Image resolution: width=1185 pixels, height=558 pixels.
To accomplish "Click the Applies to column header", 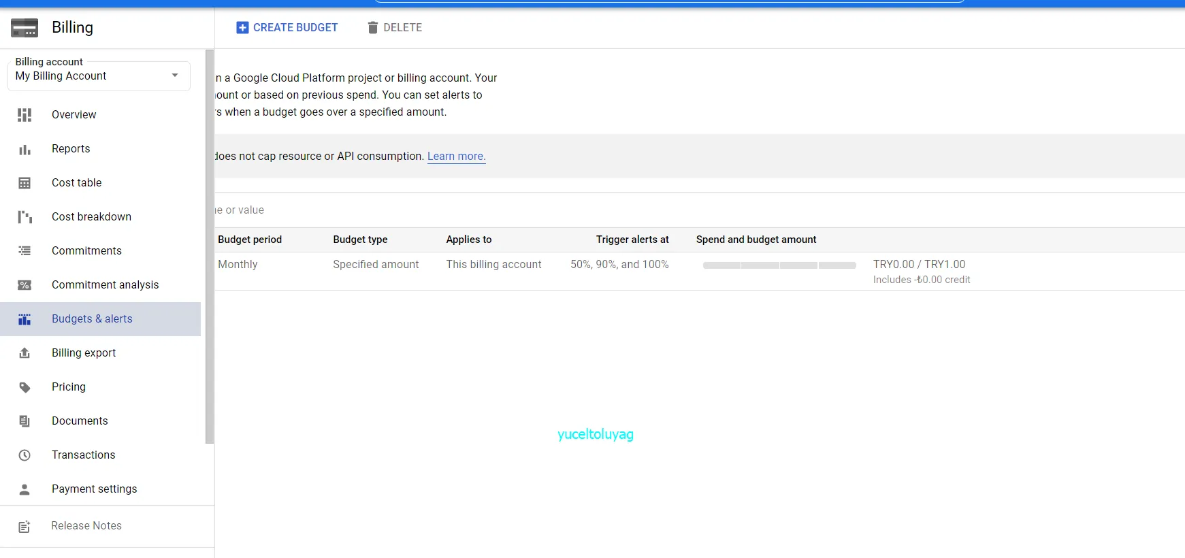I will pos(469,240).
